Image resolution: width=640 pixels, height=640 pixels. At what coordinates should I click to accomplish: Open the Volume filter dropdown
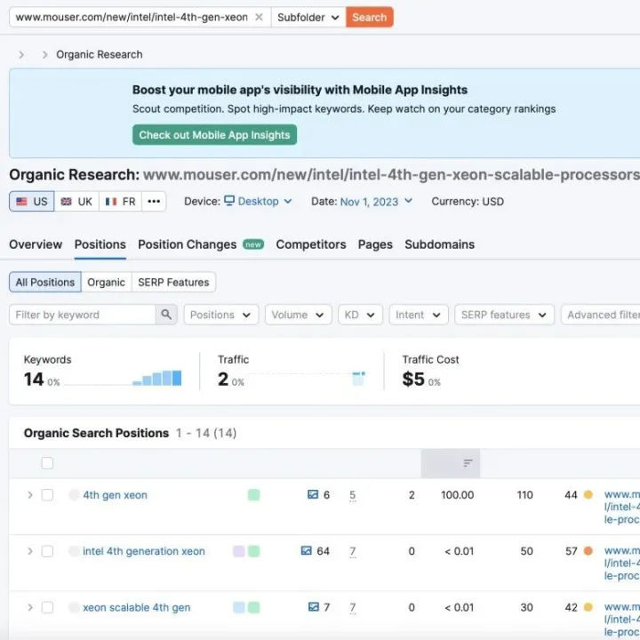tap(298, 315)
